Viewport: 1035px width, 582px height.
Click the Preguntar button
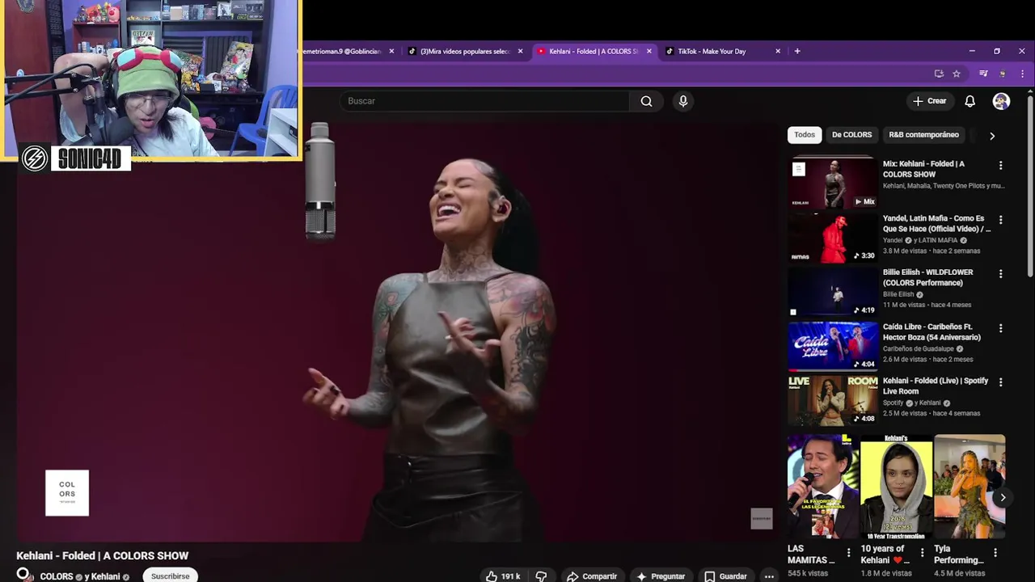click(x=661, y=576)
